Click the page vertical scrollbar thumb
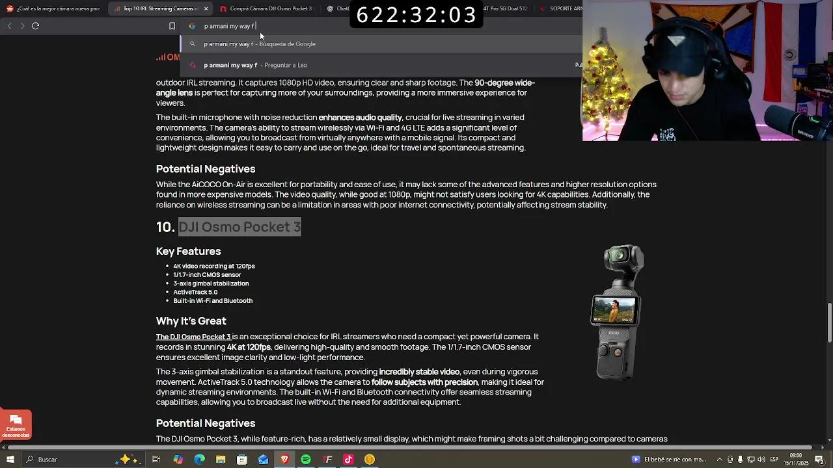Image resolution: width=833 pixels, height=468 pixels. coord(829,322)
